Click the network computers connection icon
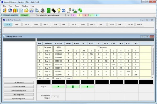 75,11
